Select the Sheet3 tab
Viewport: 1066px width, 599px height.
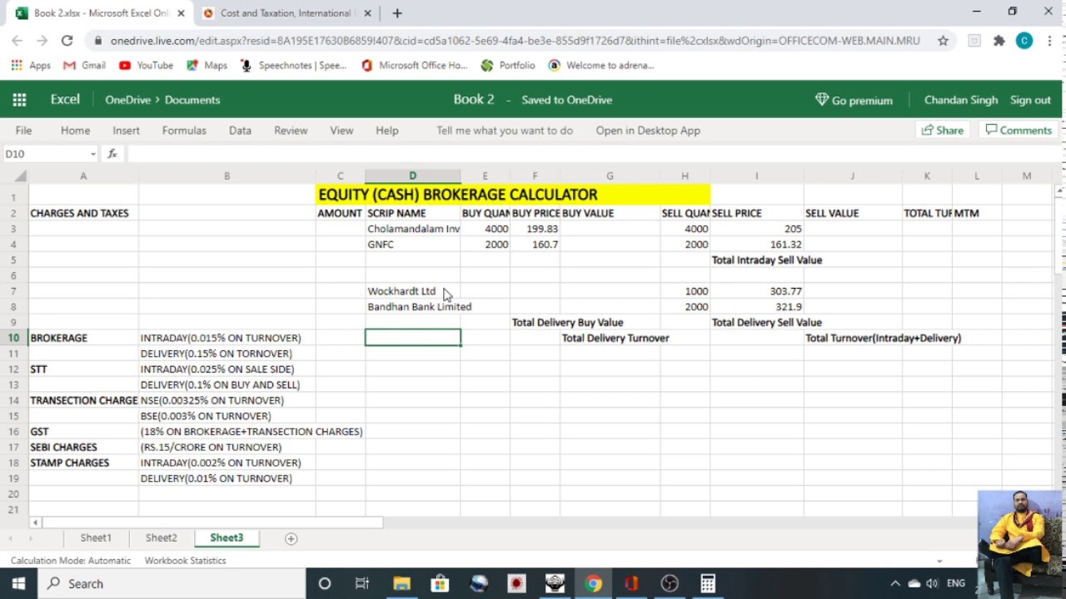(x=227, y=538)
